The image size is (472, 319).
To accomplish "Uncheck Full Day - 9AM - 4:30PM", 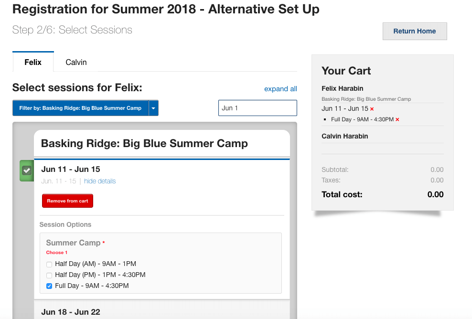I will coord(49,286).
